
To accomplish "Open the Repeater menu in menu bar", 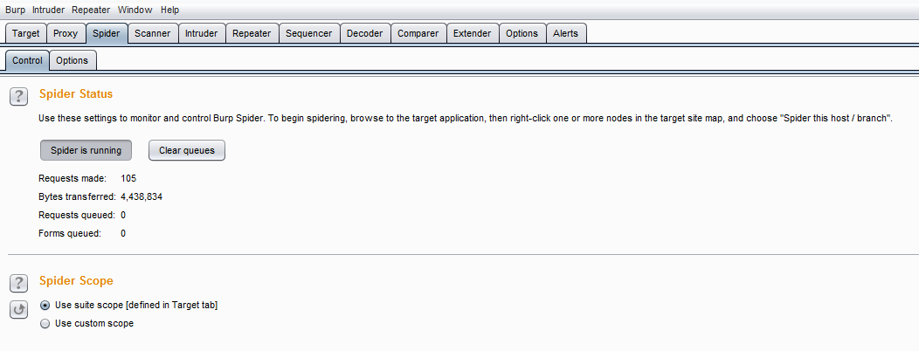I will coord(91,10).
